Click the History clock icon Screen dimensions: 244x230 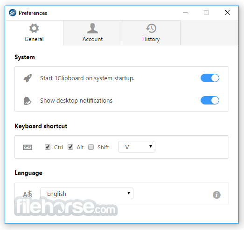pyautogui.click(x=151, y=28)
